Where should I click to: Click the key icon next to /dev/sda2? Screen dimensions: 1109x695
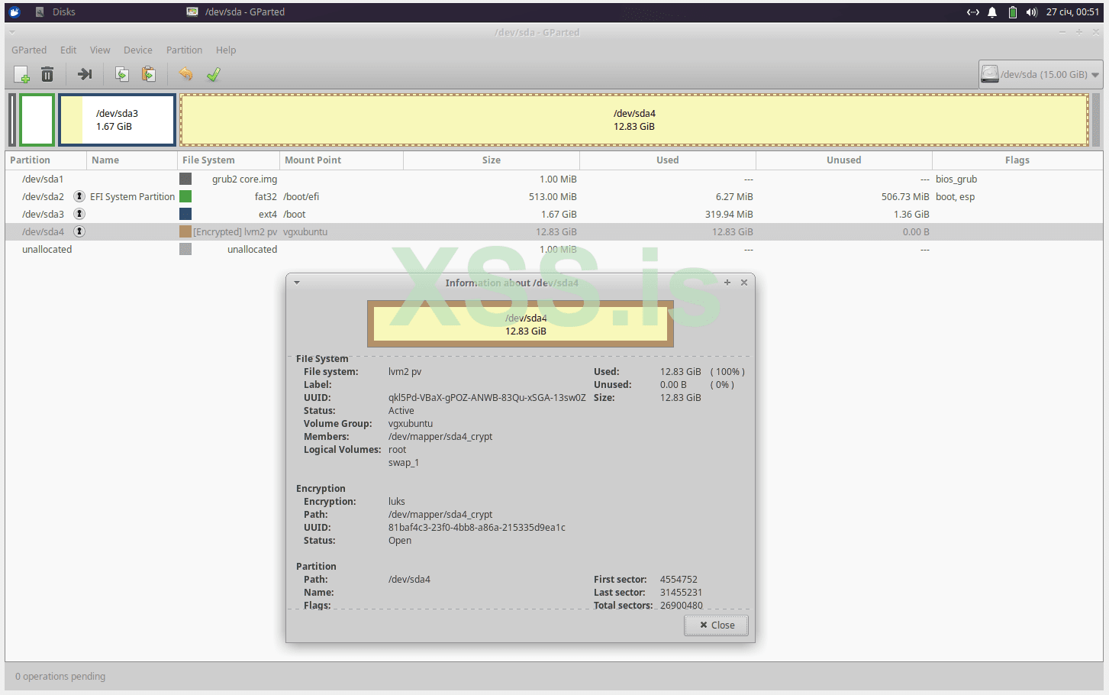click(79, 196)
